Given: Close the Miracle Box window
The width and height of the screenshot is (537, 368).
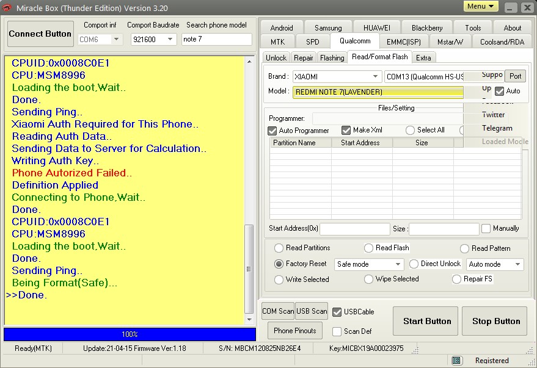Looking at the screenshot, I should (x=527, y=7).
